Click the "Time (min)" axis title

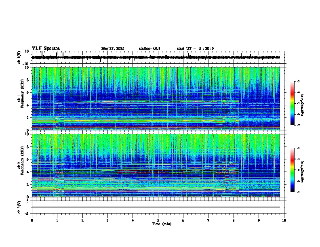point(162,224)
